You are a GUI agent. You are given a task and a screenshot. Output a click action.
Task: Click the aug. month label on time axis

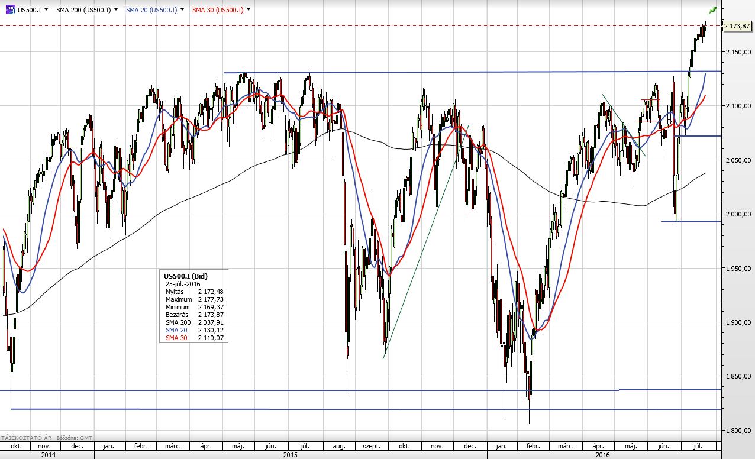pos(340,446)
